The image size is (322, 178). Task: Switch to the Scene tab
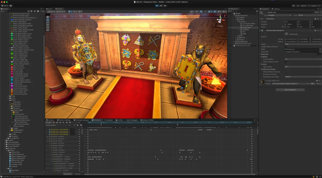coord(59,9)
